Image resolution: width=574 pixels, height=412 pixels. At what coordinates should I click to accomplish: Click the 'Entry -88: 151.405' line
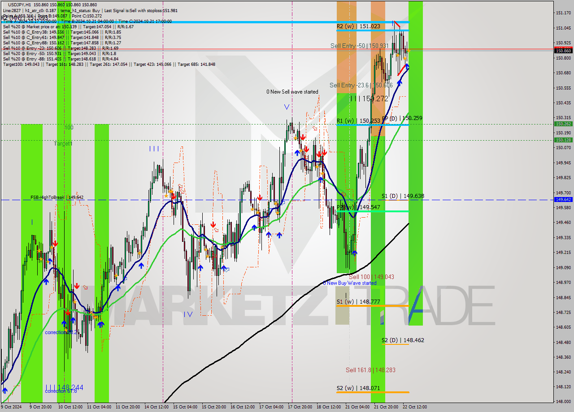click(x=61, y=59)
